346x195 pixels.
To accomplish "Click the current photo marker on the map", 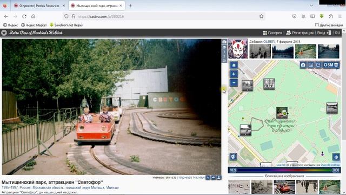I will (282, 113).
